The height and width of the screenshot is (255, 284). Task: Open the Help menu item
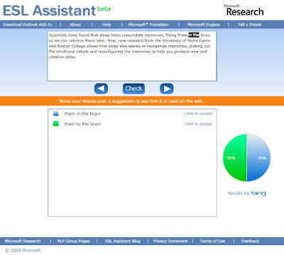click(106, 25)
